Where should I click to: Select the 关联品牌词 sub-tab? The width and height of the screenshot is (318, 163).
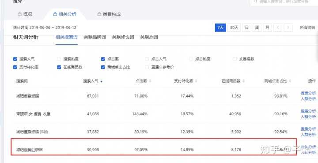click(95, 37)
